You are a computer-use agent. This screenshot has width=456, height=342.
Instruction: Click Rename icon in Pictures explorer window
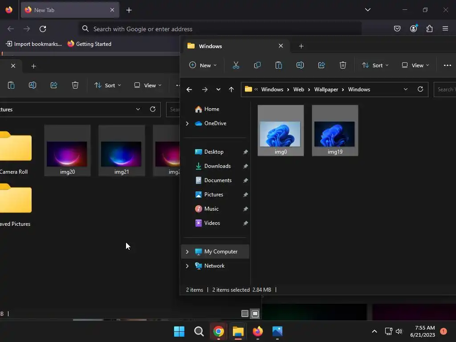pyautogui.click(x=32, y=85)
